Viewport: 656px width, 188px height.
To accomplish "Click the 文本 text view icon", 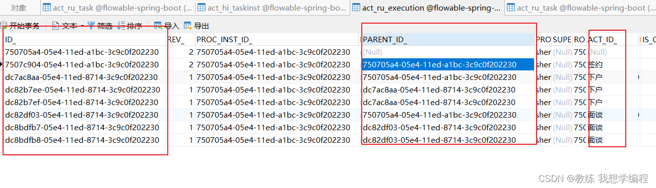I will tap(55, 26).
